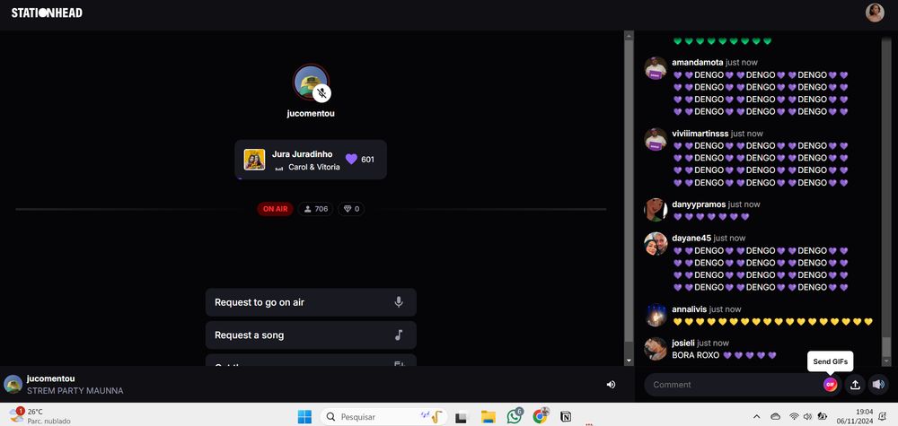898x426 pixels.
Task: Click the share upload icon
Action: point(855,385)
